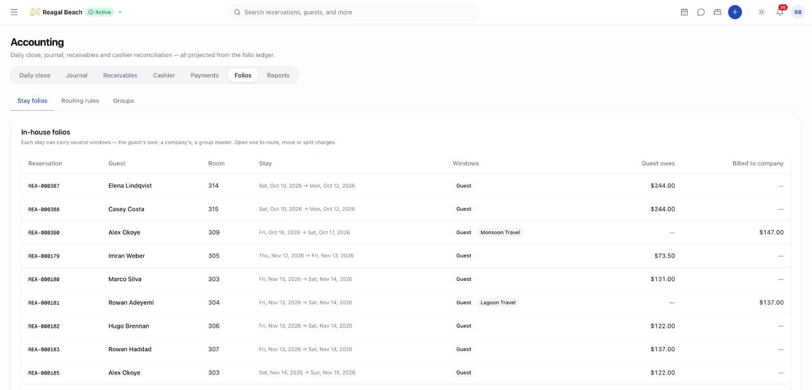
Task: Click Guest badge in Elena Lindqvist row
Action: pyautogui.click(x=463, y=185)
